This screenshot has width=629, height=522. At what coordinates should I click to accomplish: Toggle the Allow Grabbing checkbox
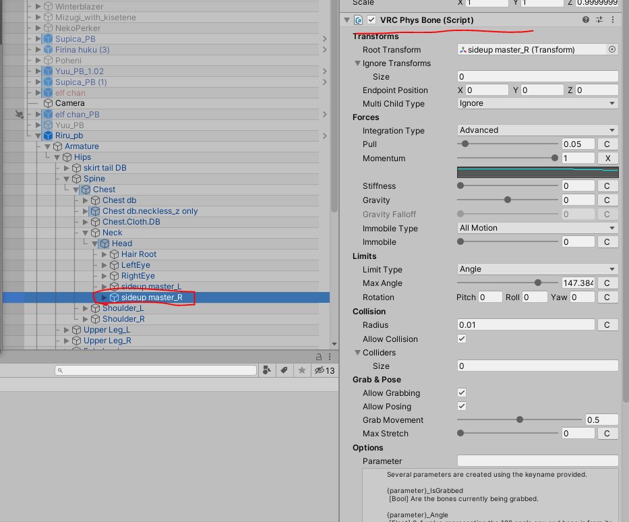(x=462, y=393)
